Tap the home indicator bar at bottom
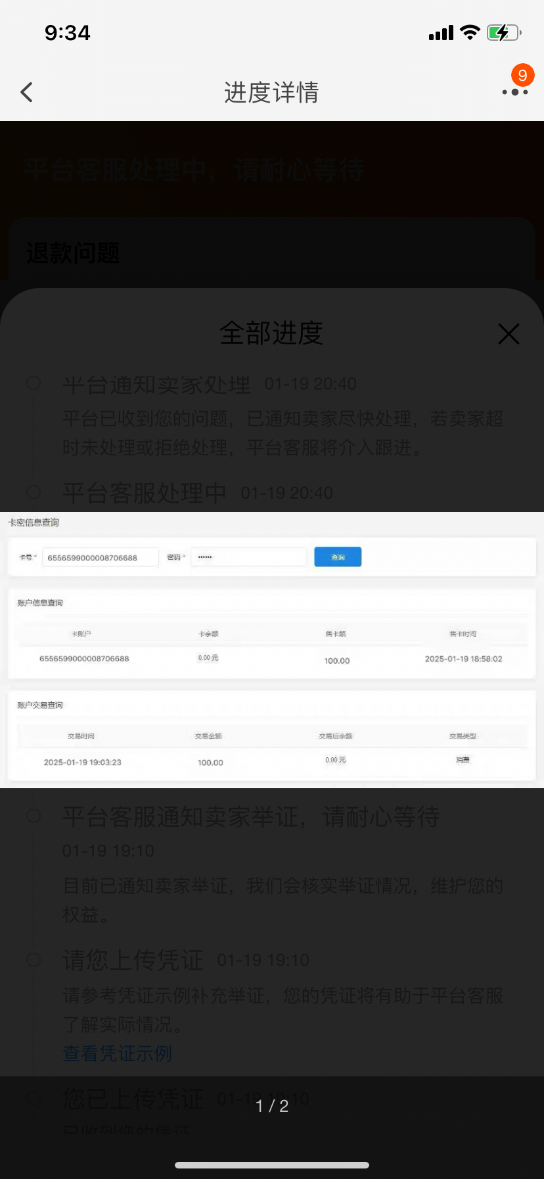 pos(272,1165)
